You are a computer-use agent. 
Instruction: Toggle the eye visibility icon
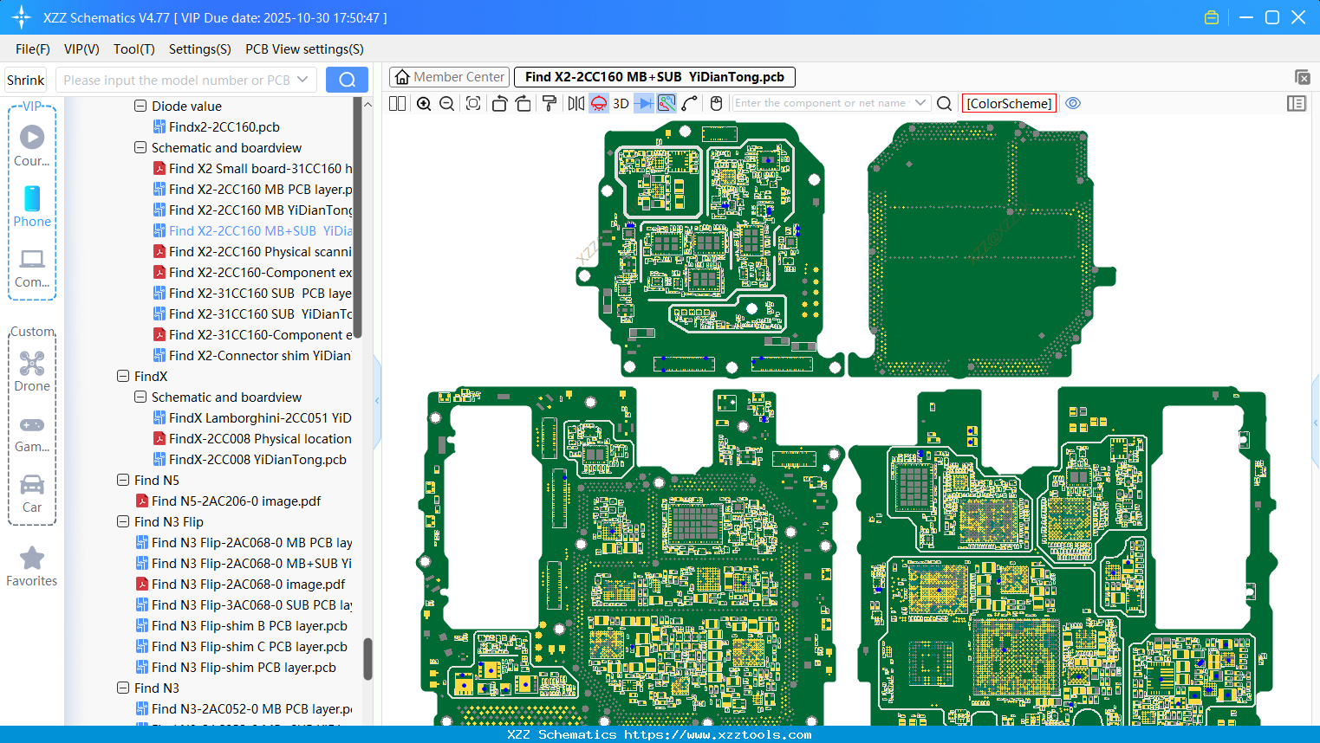(1073, 103)
